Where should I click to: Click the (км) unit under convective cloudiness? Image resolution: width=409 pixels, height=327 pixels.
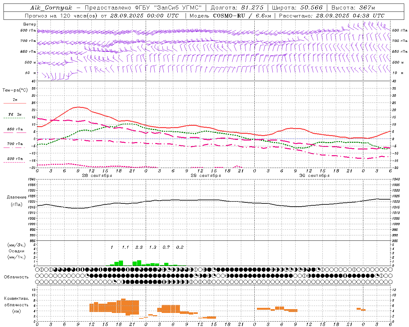tap(17, 311)
